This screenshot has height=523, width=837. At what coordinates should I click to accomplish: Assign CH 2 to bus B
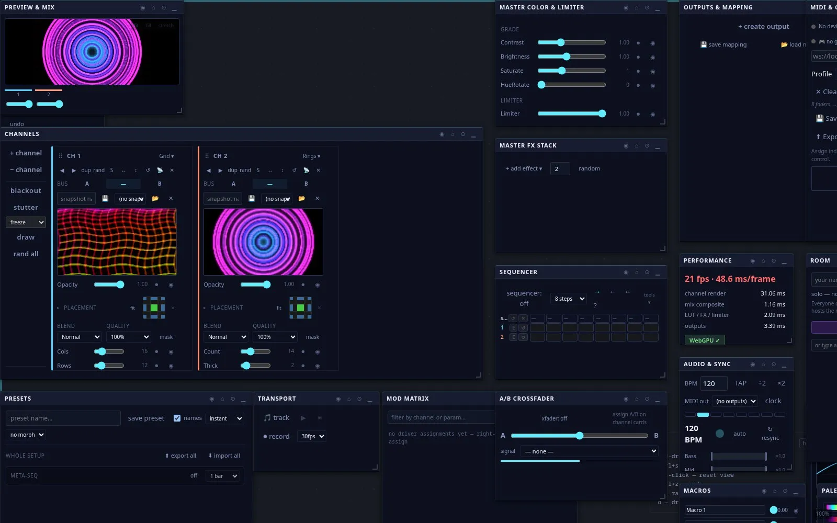click(306, 184)
